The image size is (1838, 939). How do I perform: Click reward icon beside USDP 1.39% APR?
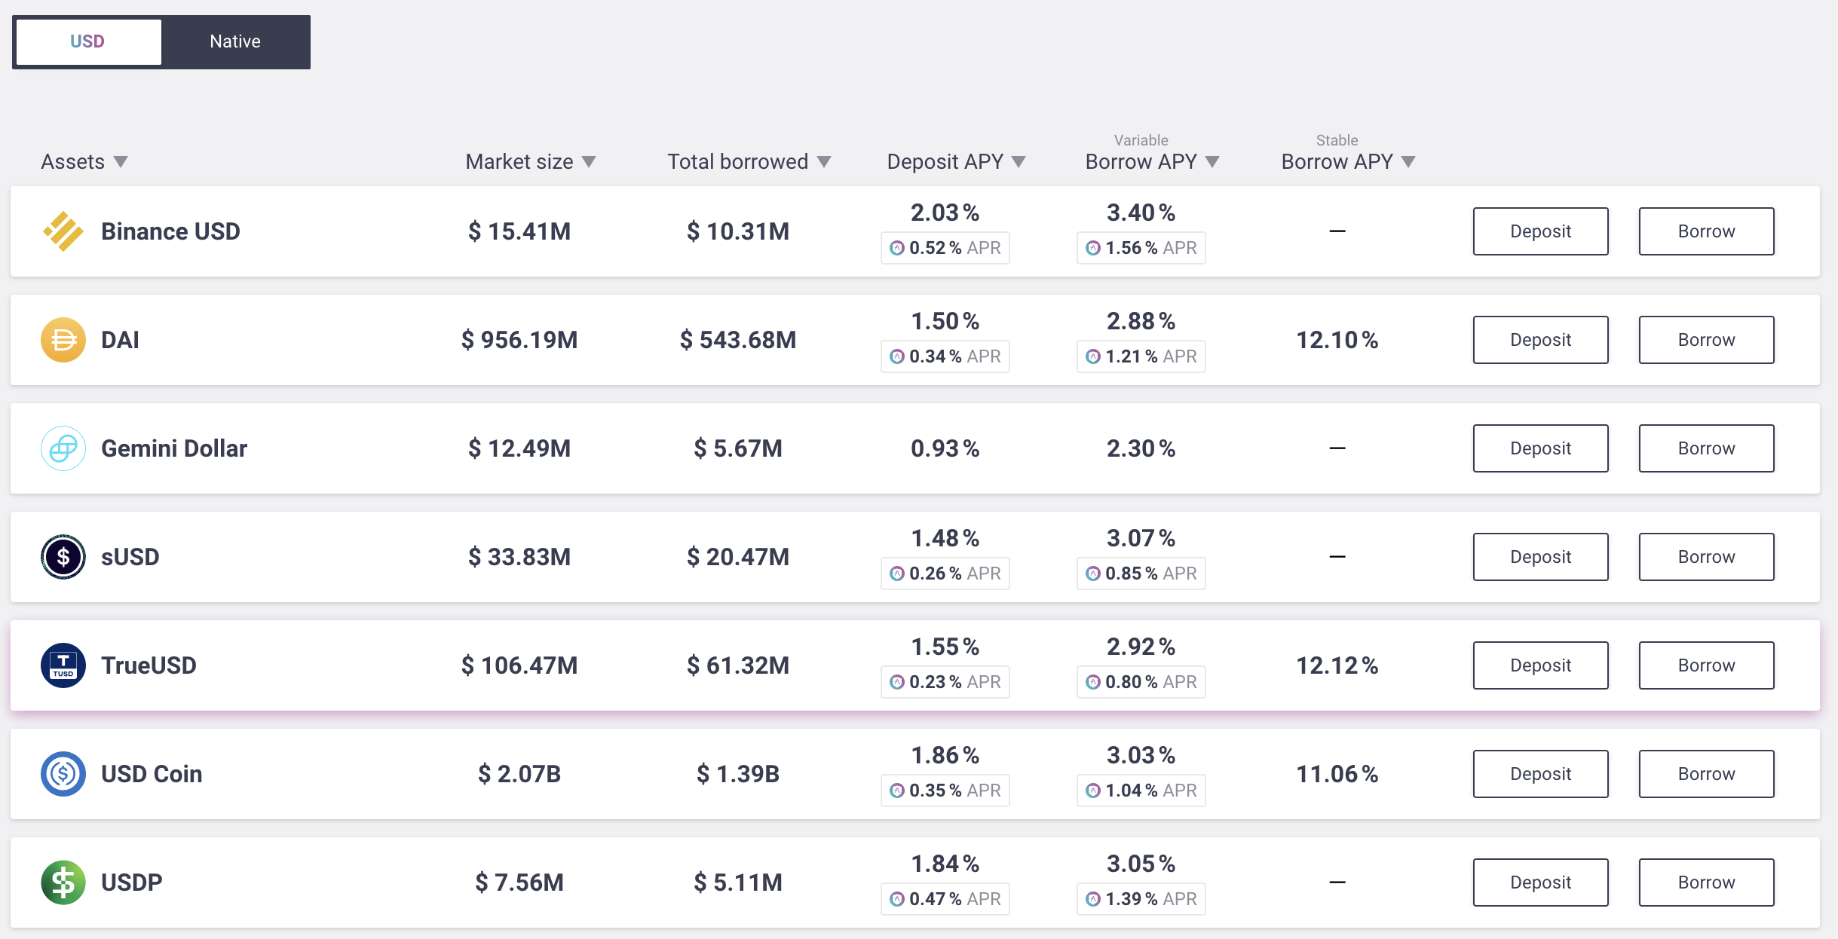tap(1093, 899)
